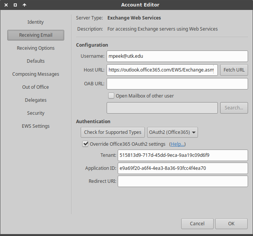Click the empty OAB URL field
Viewport: 253px width, 236px height.
pos(177,84)
